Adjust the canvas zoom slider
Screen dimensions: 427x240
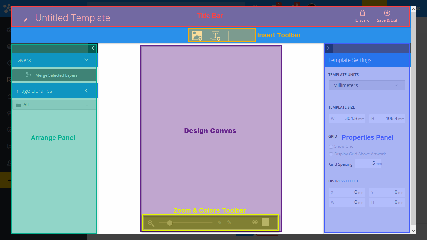pos(170,222)
